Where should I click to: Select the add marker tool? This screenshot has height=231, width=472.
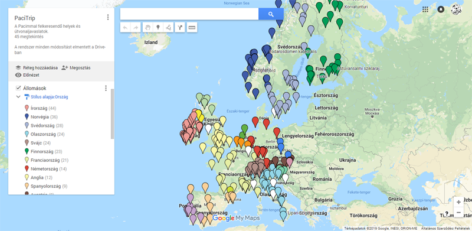pyautogui.click(x=158, y=27)
